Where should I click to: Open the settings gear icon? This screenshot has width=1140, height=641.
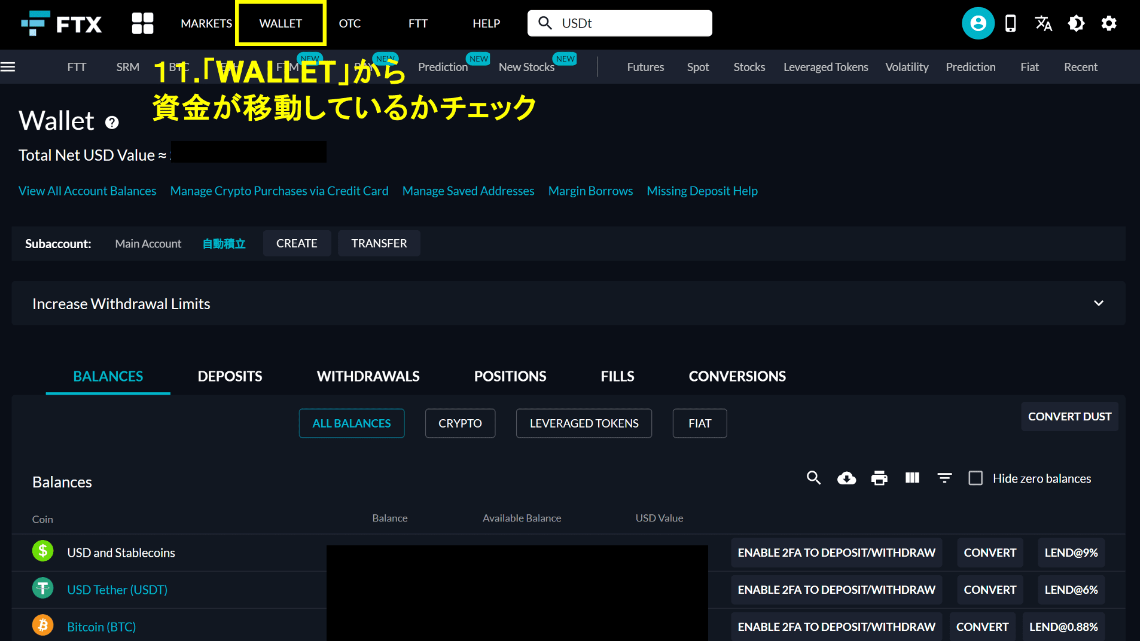(1109, 23)
